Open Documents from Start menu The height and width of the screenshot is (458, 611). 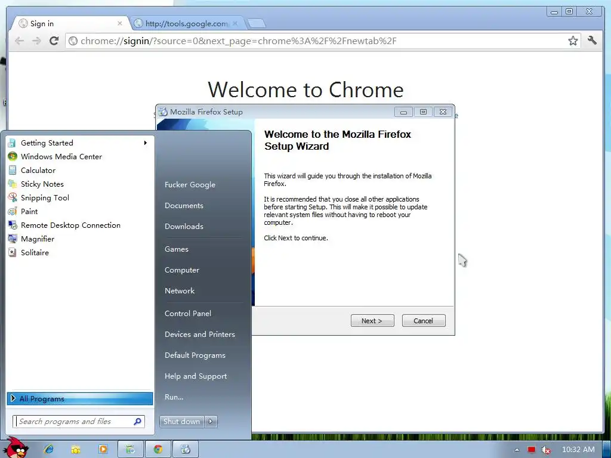[184, 206]
